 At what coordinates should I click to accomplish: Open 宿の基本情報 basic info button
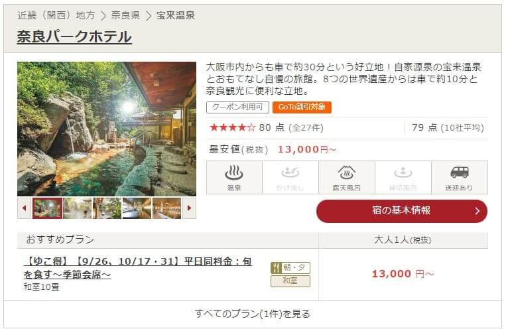402,211
